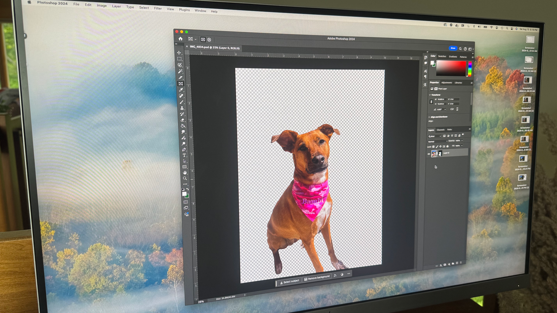Switch to the Channels tab
Viewport: 557px width, 313px height.
440,130
